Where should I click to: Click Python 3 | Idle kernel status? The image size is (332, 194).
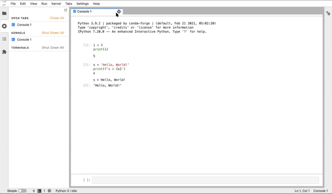pyautogui.click(x=66, y=191)
